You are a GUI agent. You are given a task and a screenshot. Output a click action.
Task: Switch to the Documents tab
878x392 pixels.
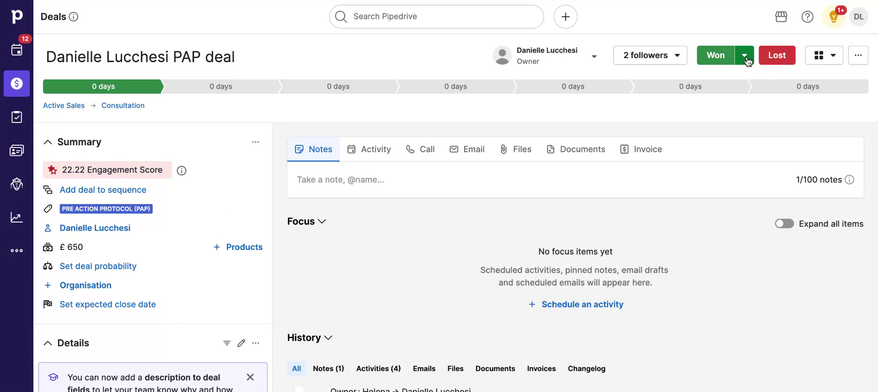576,149
